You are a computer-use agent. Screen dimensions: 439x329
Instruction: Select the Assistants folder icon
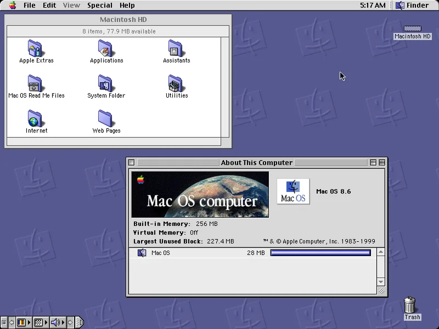(x=176, y=49)
